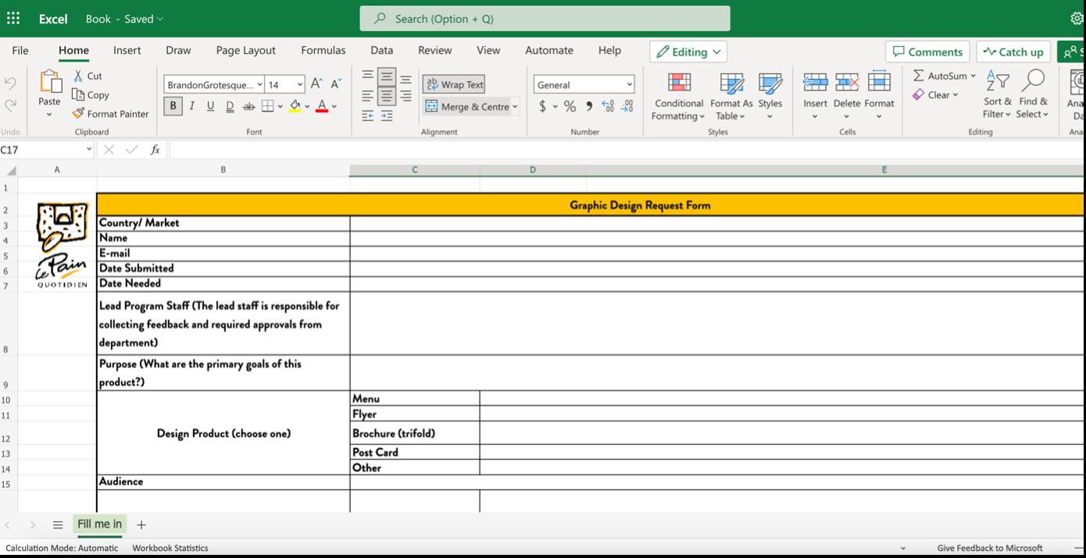
Task: Open the Comments pane
Action: (x=927, y=52)
